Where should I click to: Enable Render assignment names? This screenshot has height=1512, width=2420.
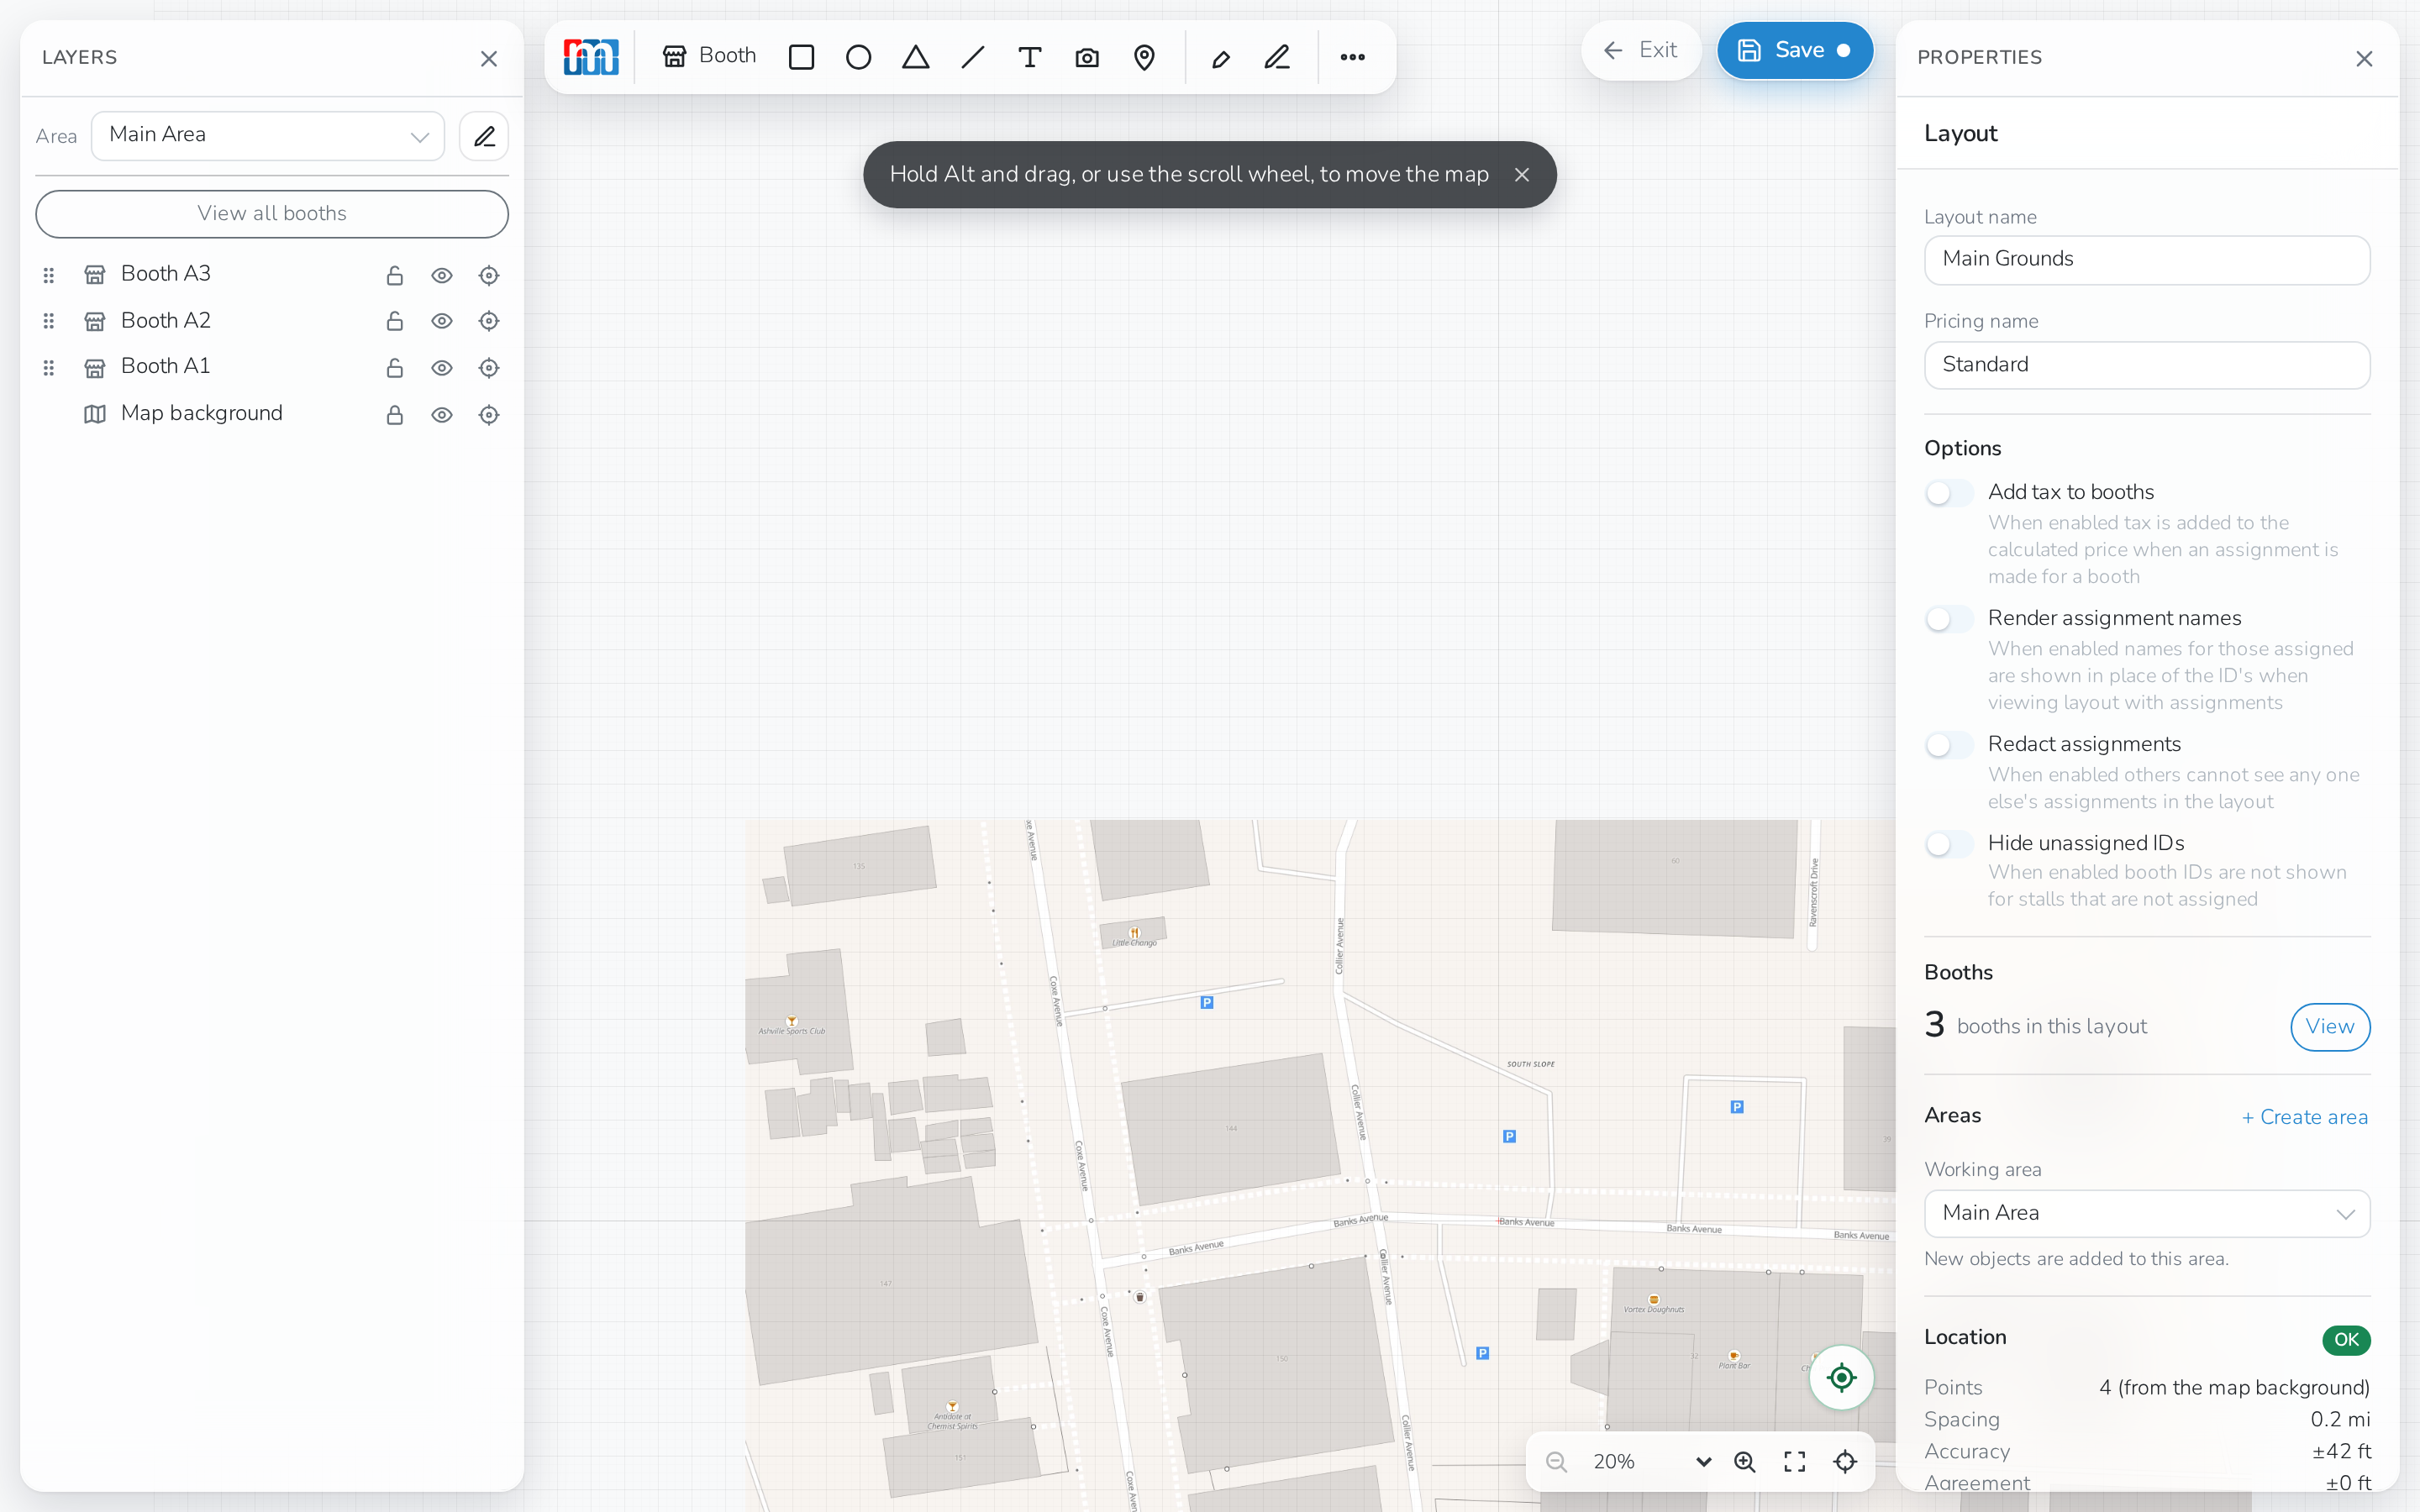pyautogui.click(x=1949, y=619)
